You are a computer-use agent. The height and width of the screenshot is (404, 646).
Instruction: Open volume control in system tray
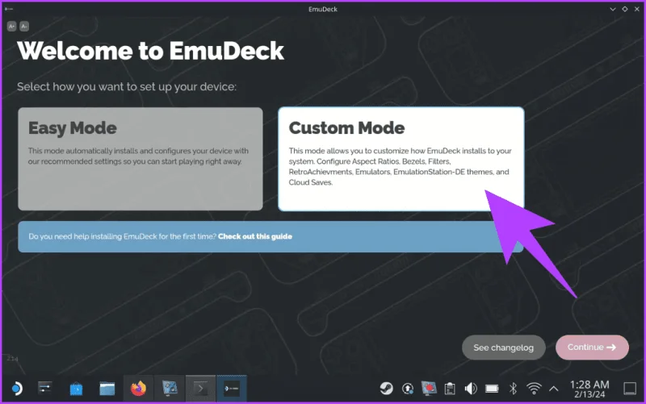pyautogui.click(x=471, y=389)
